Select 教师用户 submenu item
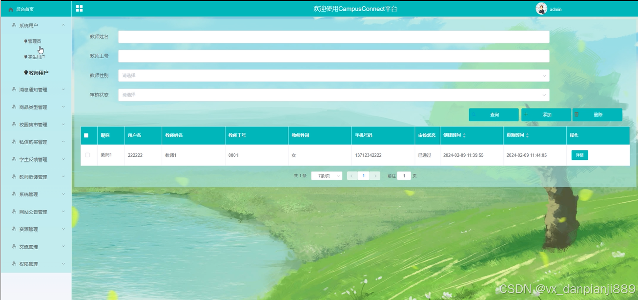 tap(36, 72)
